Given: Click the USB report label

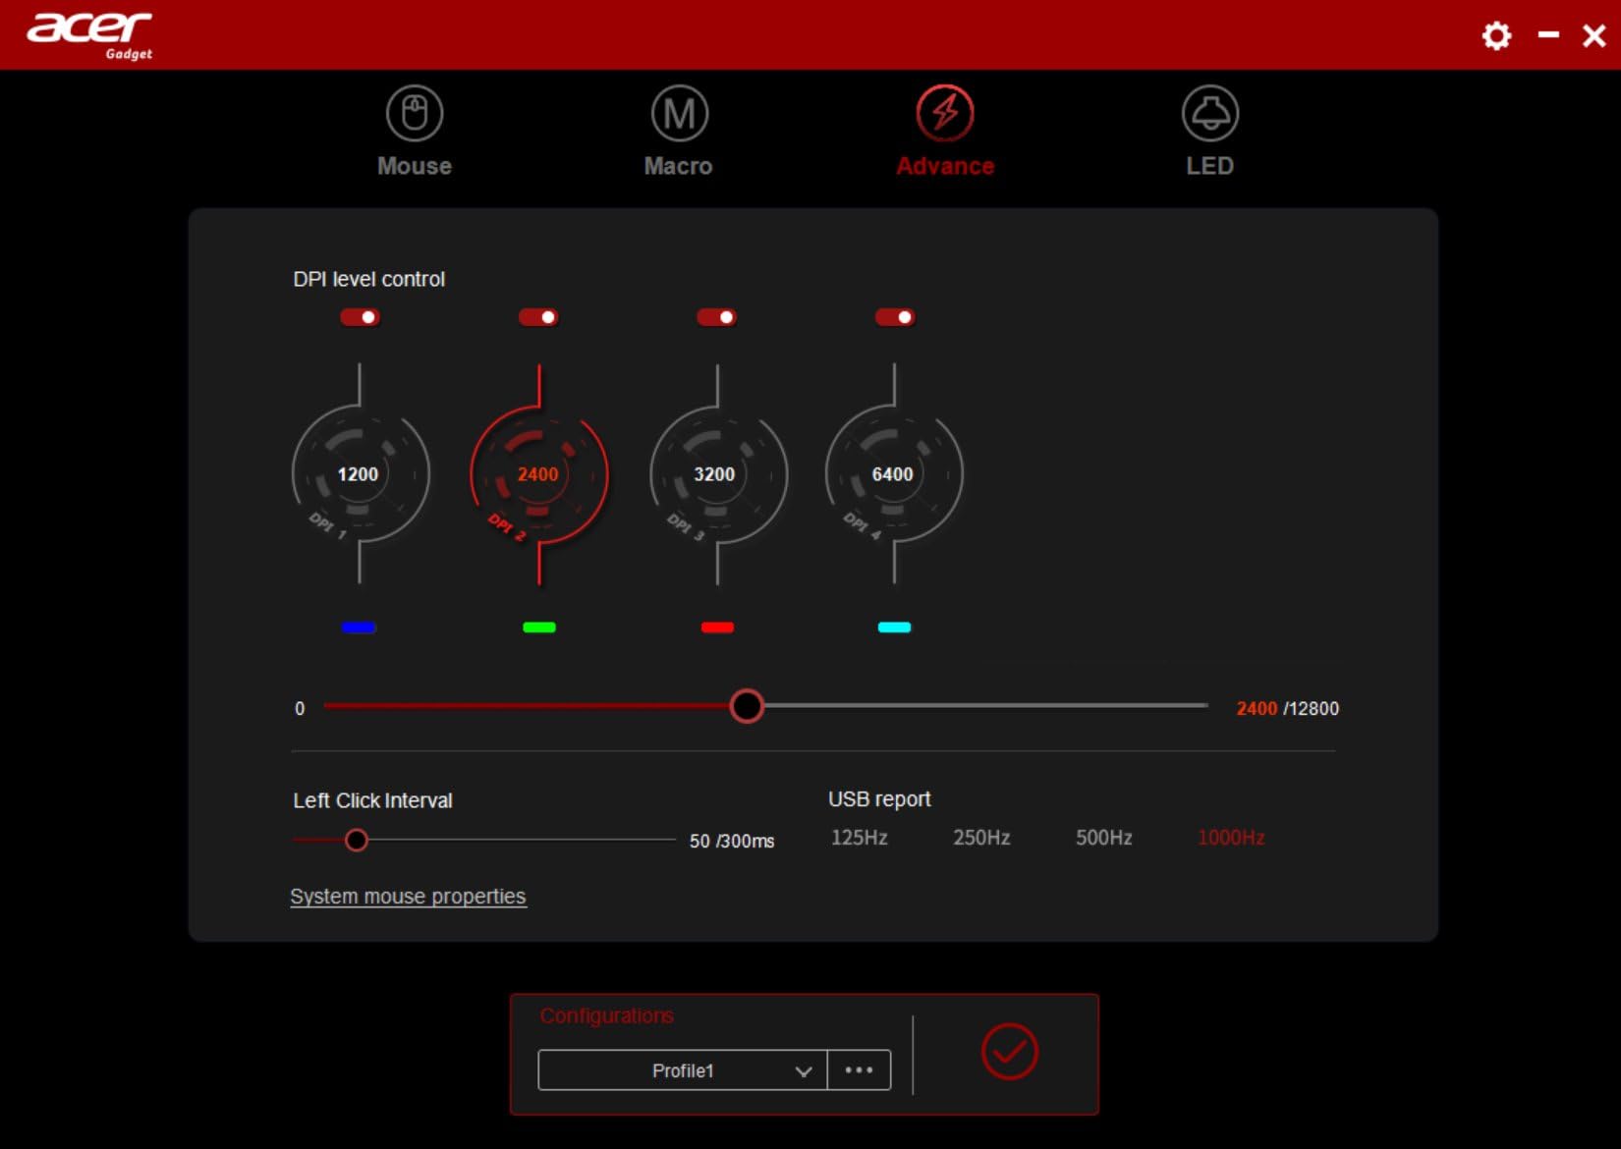Looking at the screenshot, I should [879, 799].
